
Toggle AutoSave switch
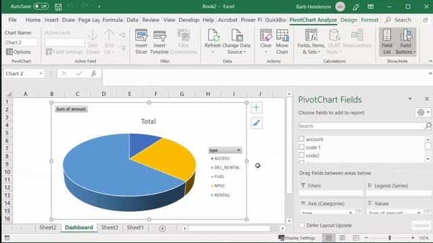[x=41, y=6]
